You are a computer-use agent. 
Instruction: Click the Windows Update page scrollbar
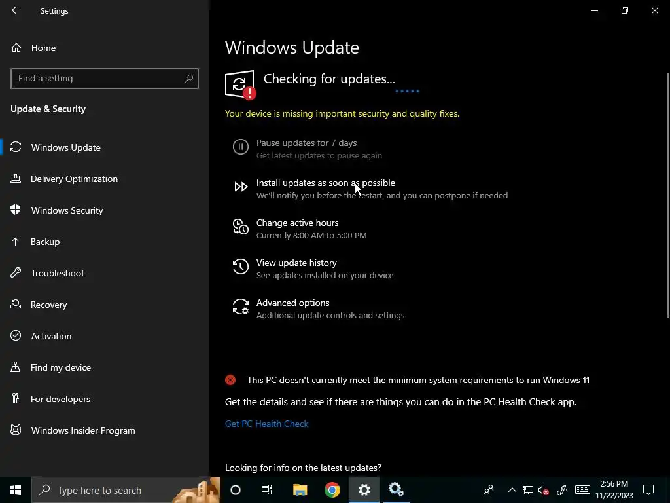pyautogui.click(x=668, y=195)
